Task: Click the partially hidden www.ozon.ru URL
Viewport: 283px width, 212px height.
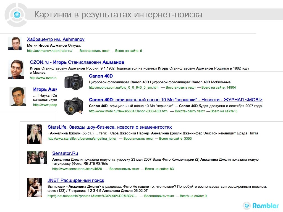Action: pos(43,78)
